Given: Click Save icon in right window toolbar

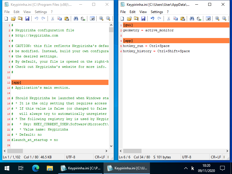Looking at the screenshot, I should coord(143,19).
